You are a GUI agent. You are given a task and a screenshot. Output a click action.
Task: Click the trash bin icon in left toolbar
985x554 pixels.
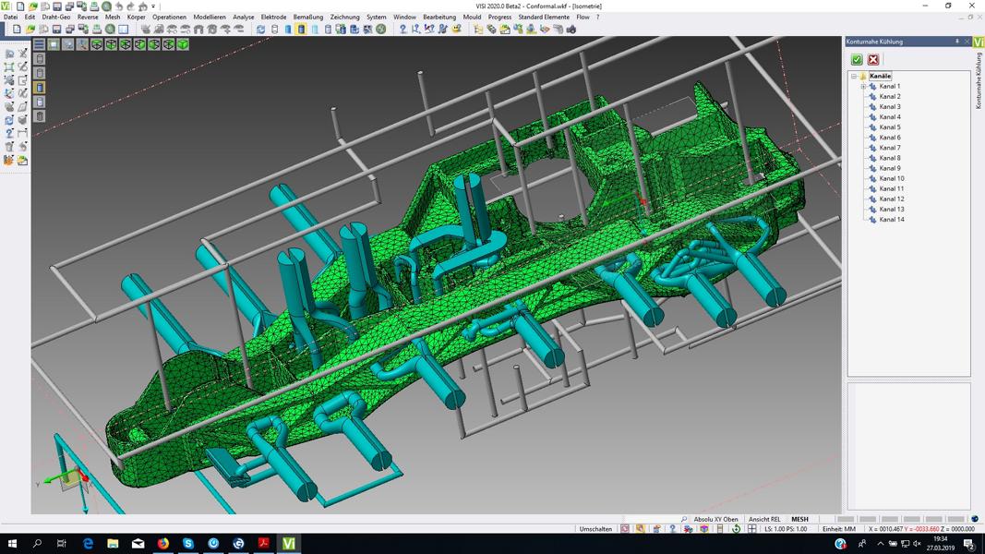(9, 147)
